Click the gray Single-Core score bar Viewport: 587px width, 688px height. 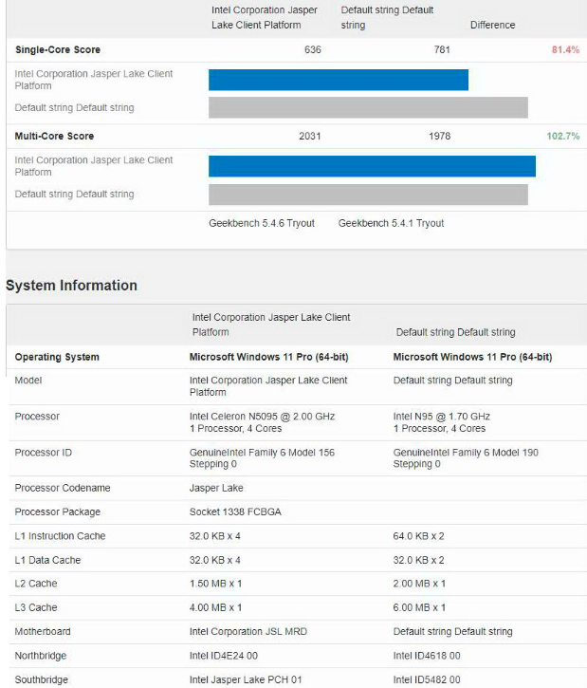368,107
